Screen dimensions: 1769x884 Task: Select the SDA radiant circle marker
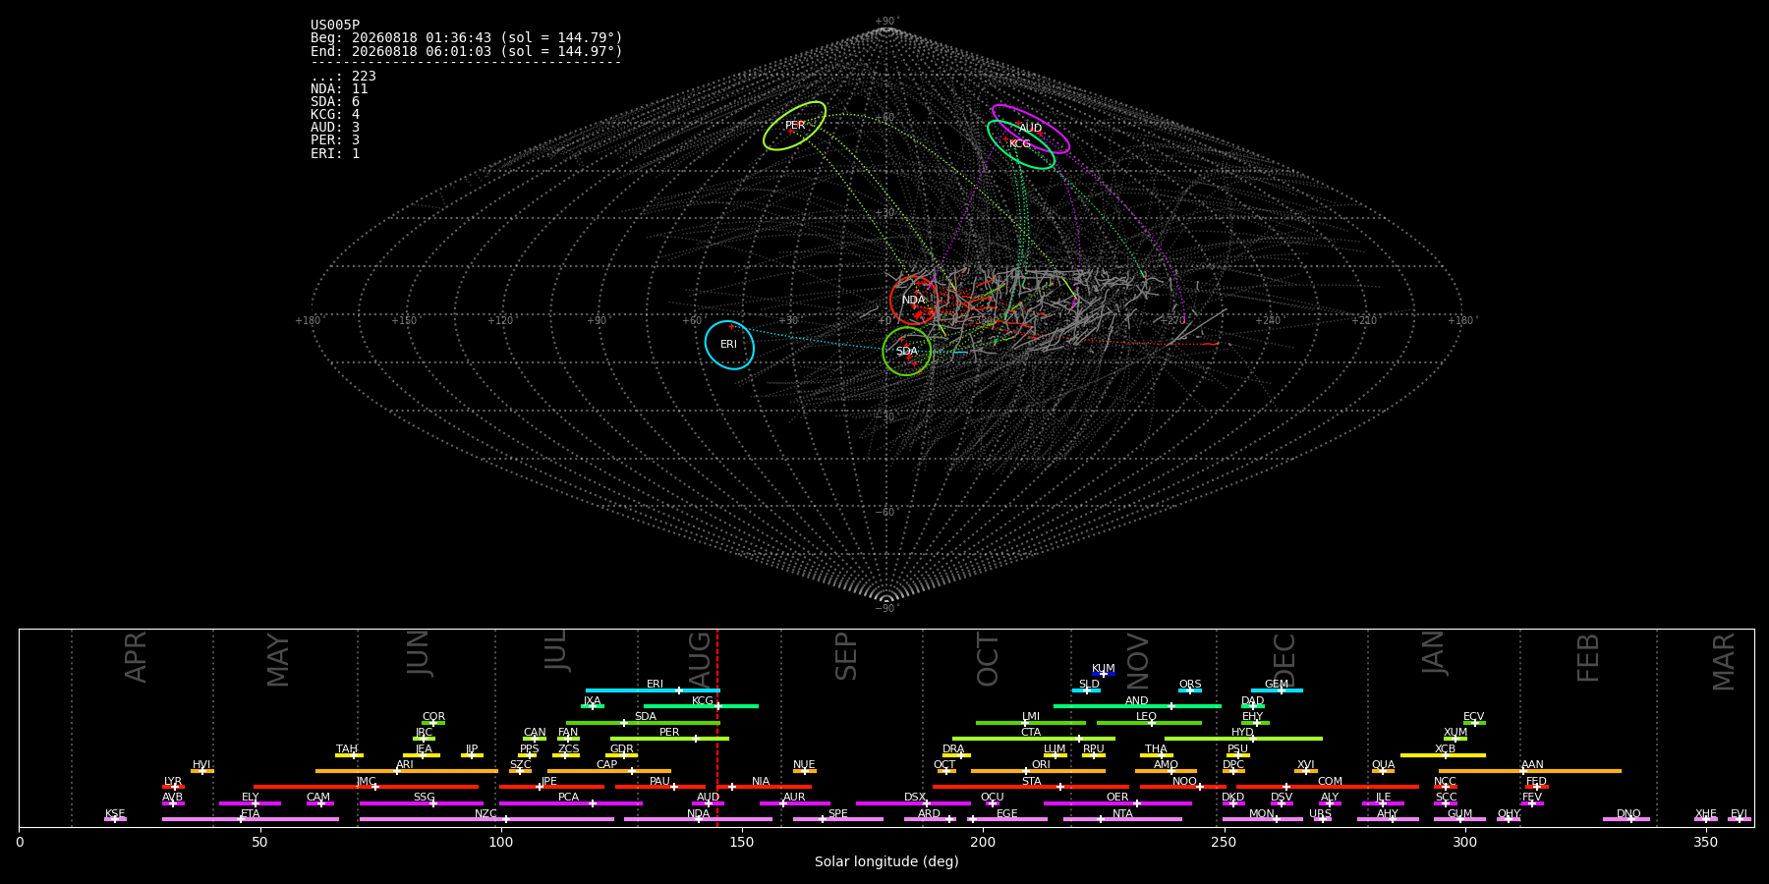click(907, 352)
